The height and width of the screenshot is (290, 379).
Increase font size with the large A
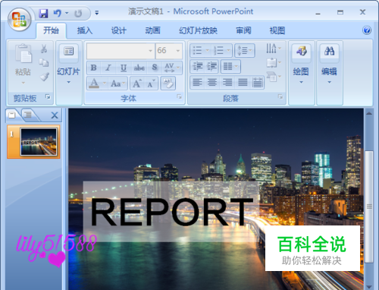(x=137, y=84)
